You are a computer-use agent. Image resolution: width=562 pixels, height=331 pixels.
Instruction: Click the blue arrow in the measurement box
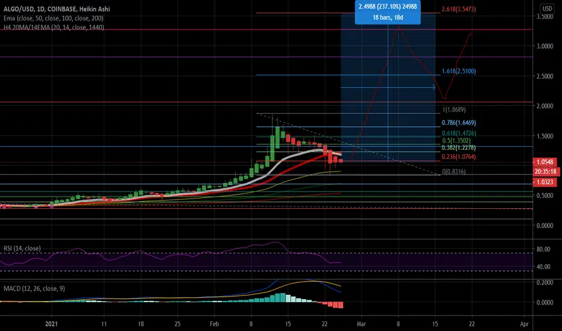[388, 87]
